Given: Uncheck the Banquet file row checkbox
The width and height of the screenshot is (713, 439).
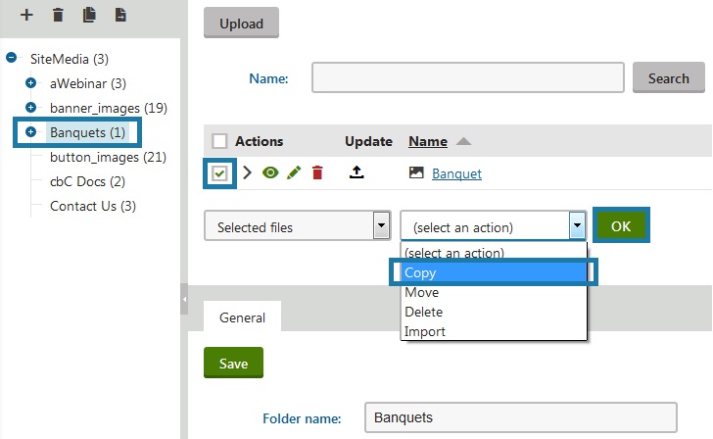Looking at the screenshot, I should pos(220,173).
